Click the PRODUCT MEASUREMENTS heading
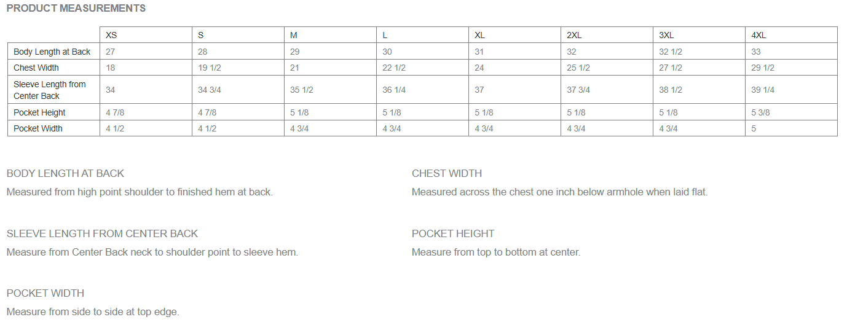The image size is (847, 325). [x=76, y=9]
